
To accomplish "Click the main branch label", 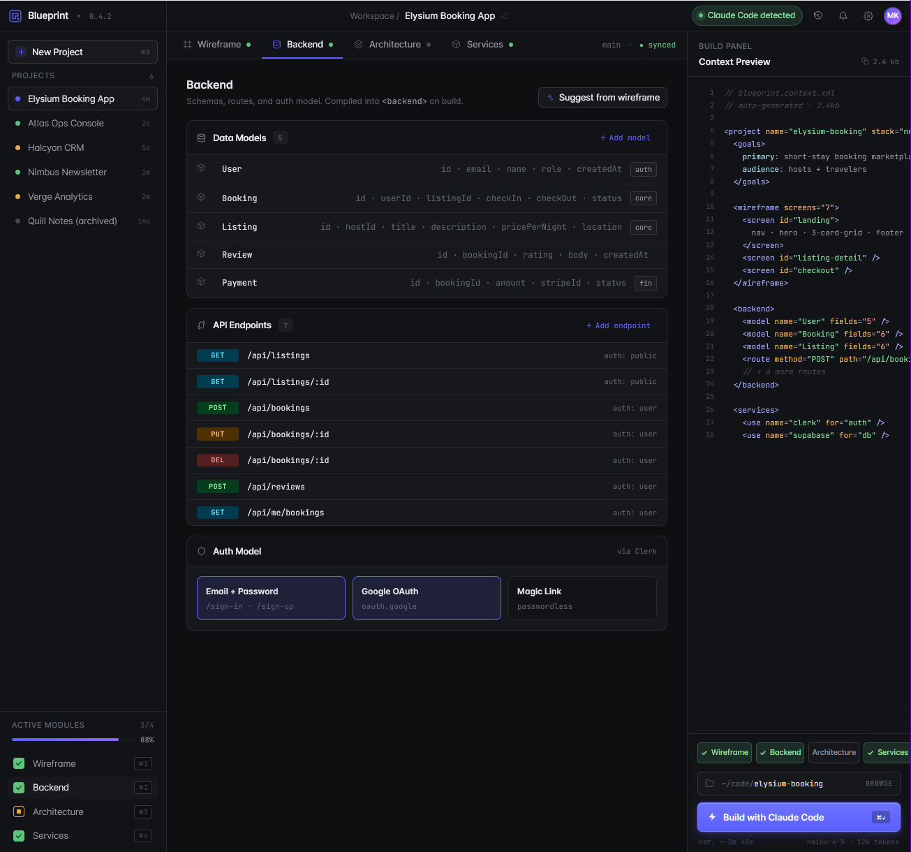I will [x=611, y=45].
